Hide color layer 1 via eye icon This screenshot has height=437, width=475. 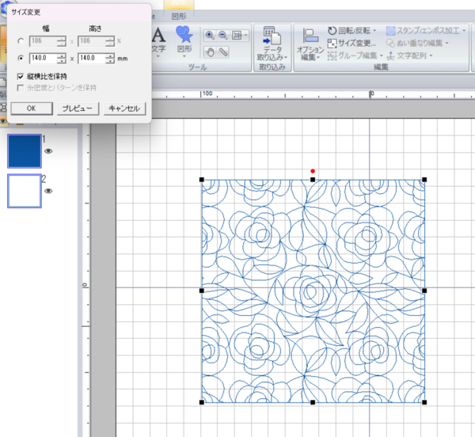(49, 150)
